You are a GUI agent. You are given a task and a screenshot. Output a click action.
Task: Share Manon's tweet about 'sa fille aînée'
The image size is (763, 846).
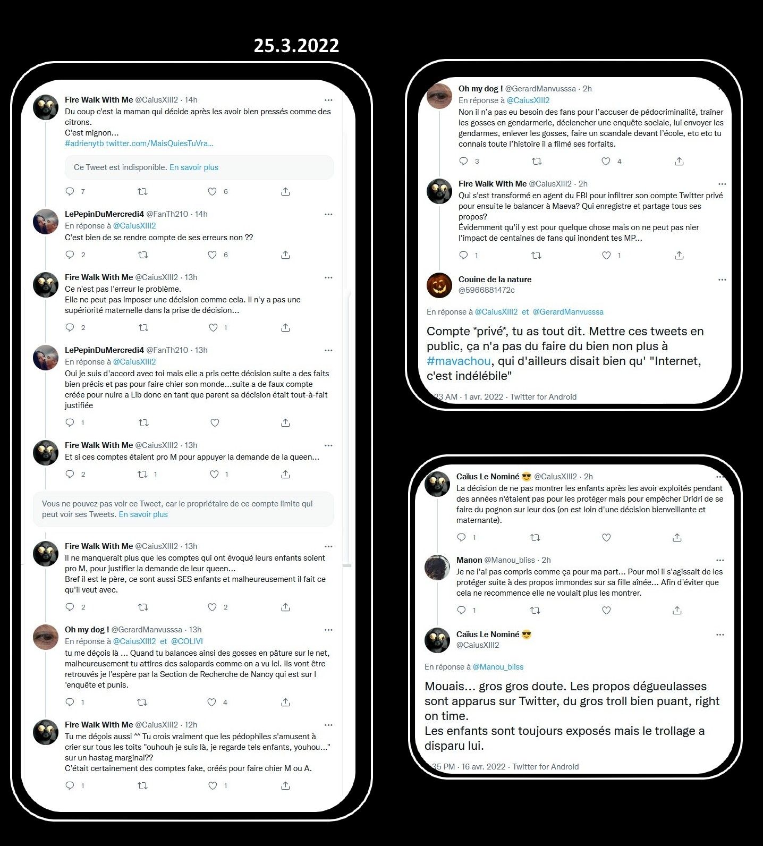(677, 610)
